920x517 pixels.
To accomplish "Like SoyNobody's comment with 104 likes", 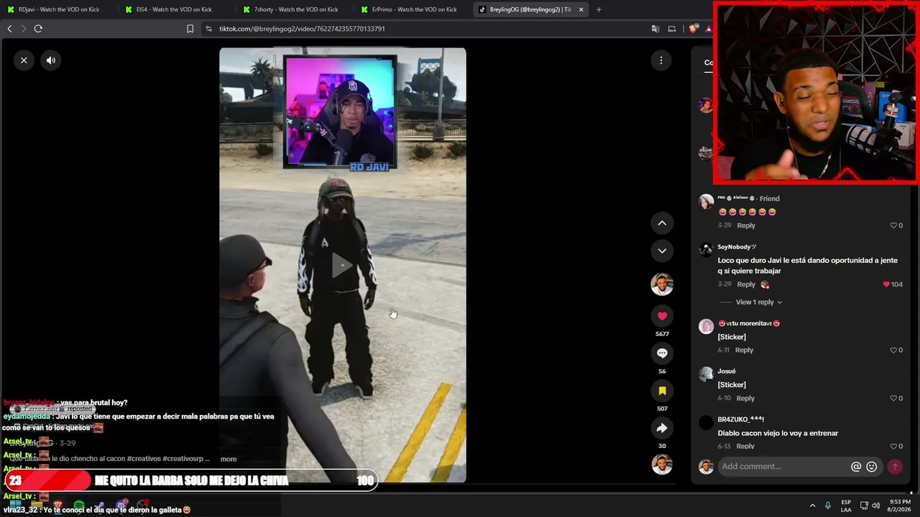I will pos(893,284).
